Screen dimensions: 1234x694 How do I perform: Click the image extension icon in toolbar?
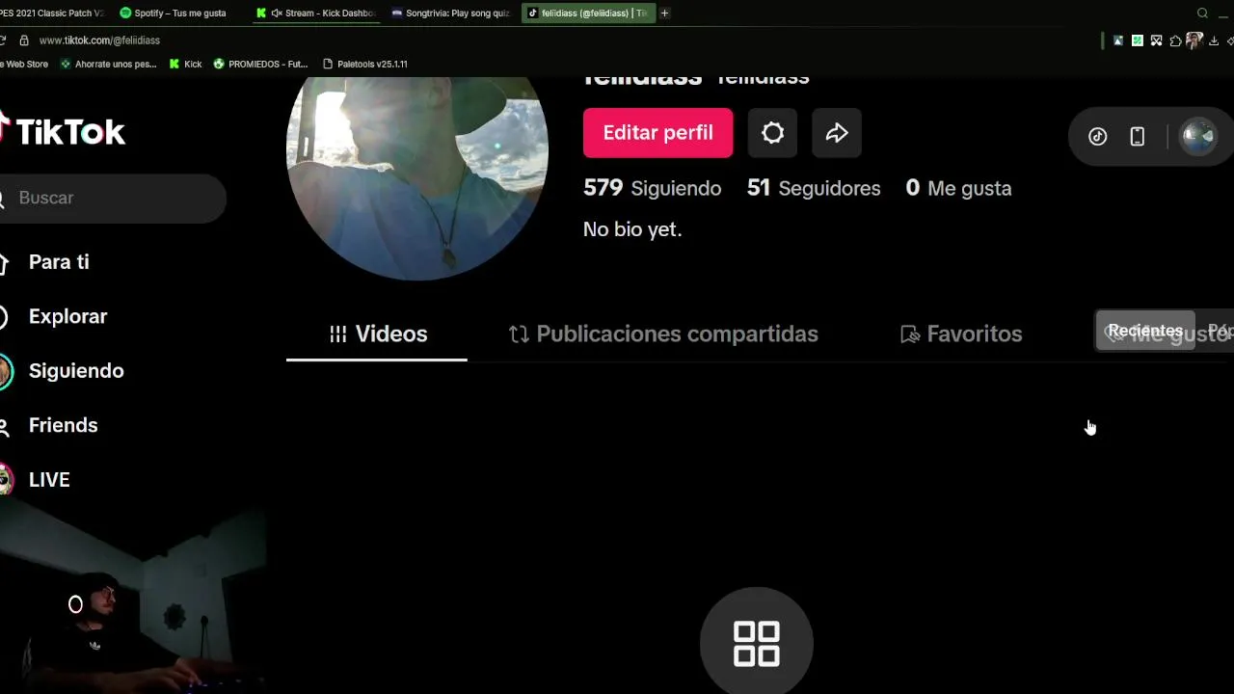point(1118,40)
